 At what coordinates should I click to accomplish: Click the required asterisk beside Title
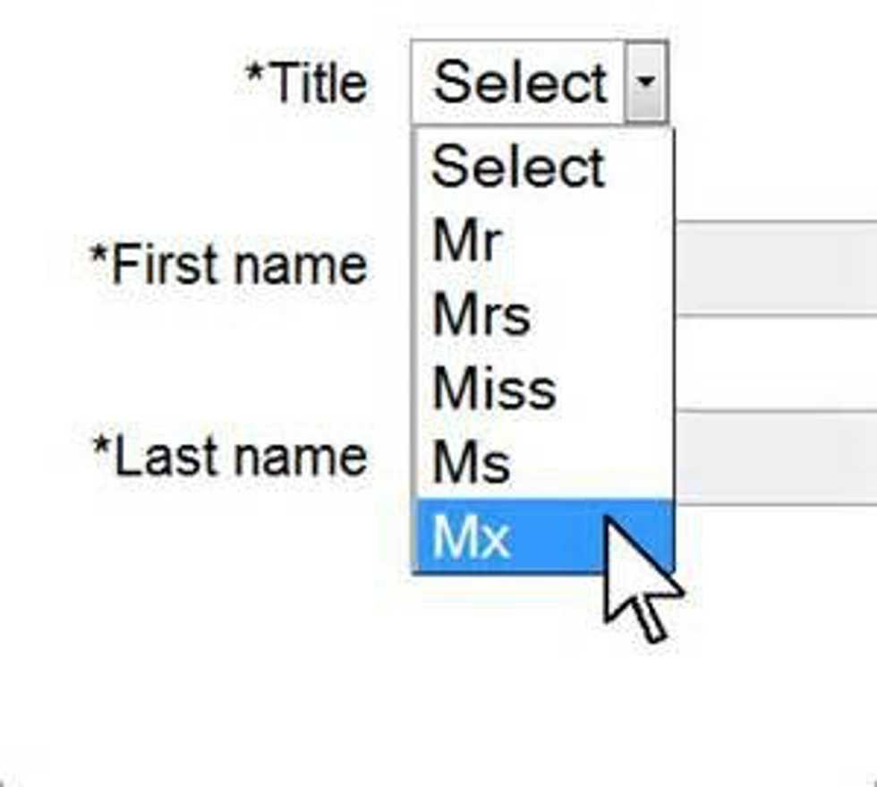255,74
